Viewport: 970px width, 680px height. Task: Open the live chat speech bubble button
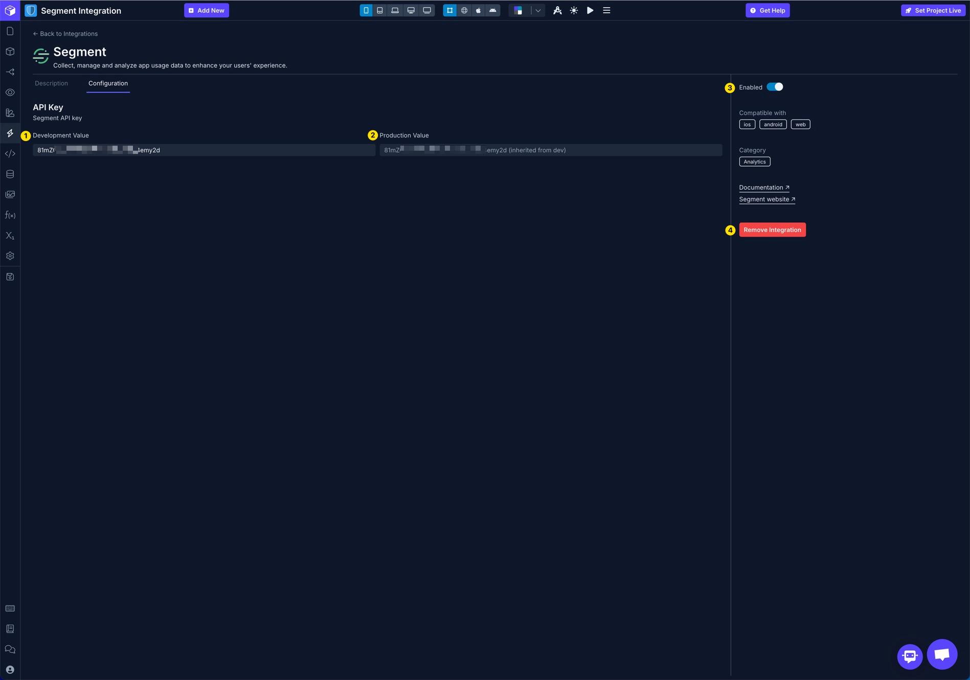[942, 654]
